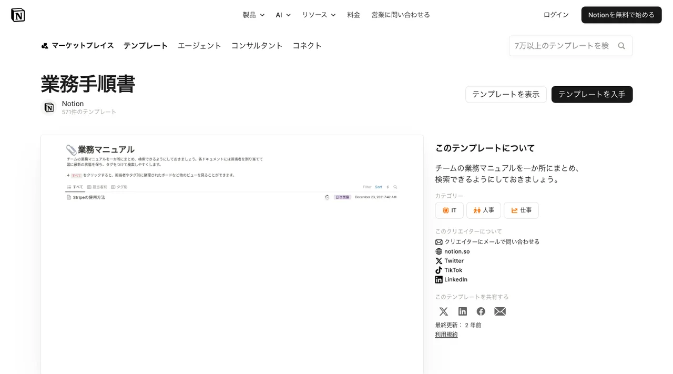Select the IT category tag
Image resolution: width=673 pixels, height=374 pixels.
coord(450,210)
